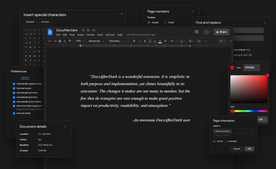This screenshot has height=169, width=276.
Task: Click Cancel in Page orientation dialog
Action: click(x=237, y=149)
